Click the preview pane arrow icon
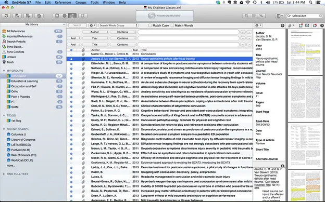The height and width of the screenshot is (202, 325). (x=282, y=166)
